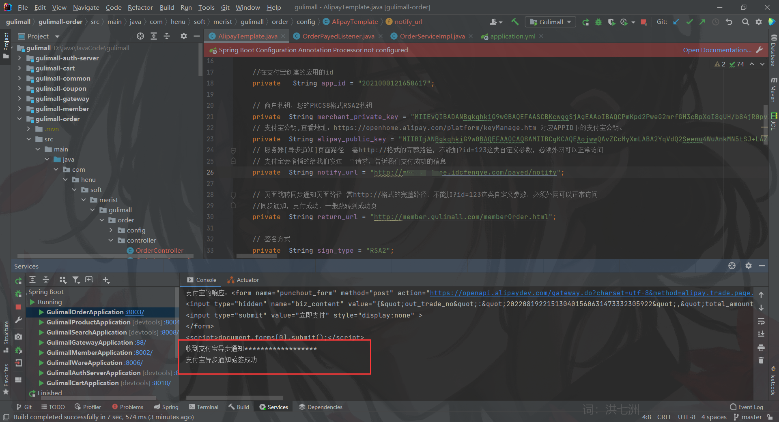Print console output printer icon
779x422 pixels.
click(761, 347)
